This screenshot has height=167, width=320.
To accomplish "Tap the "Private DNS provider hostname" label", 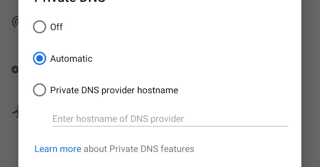I will [114, 90].
